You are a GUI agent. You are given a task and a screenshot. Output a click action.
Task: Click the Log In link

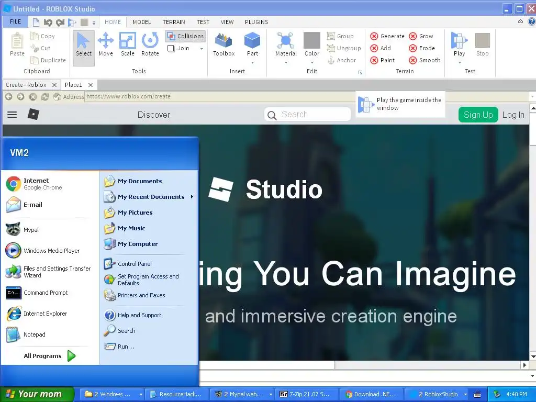tap(513, 115)
